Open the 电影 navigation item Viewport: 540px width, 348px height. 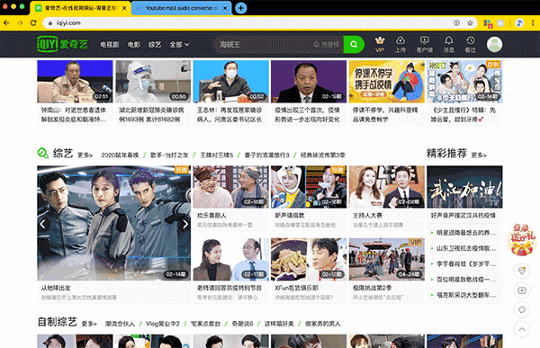click(133, 44)
